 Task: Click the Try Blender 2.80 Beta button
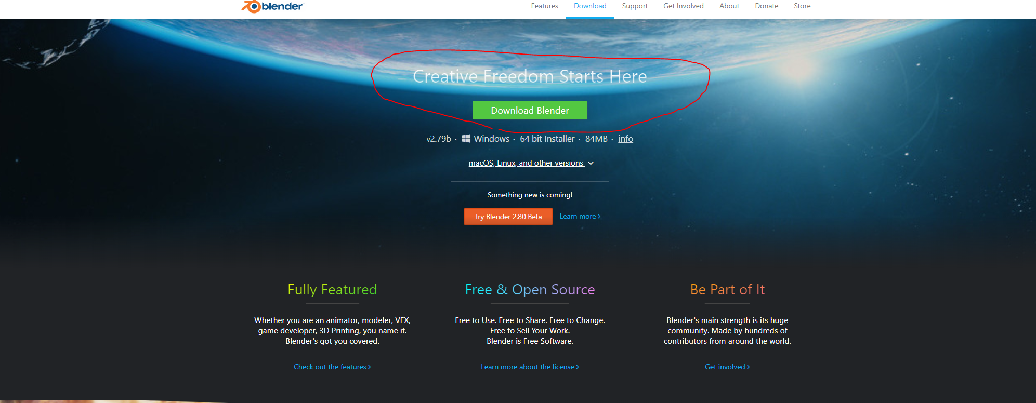click(x=508, y=217)
